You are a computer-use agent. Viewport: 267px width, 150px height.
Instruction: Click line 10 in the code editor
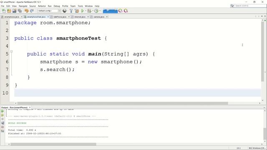(138, 93)
